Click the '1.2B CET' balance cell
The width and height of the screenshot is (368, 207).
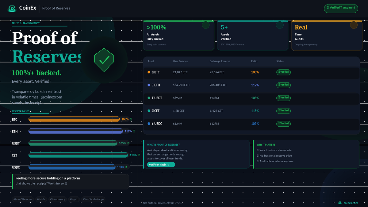pos(179,111)
